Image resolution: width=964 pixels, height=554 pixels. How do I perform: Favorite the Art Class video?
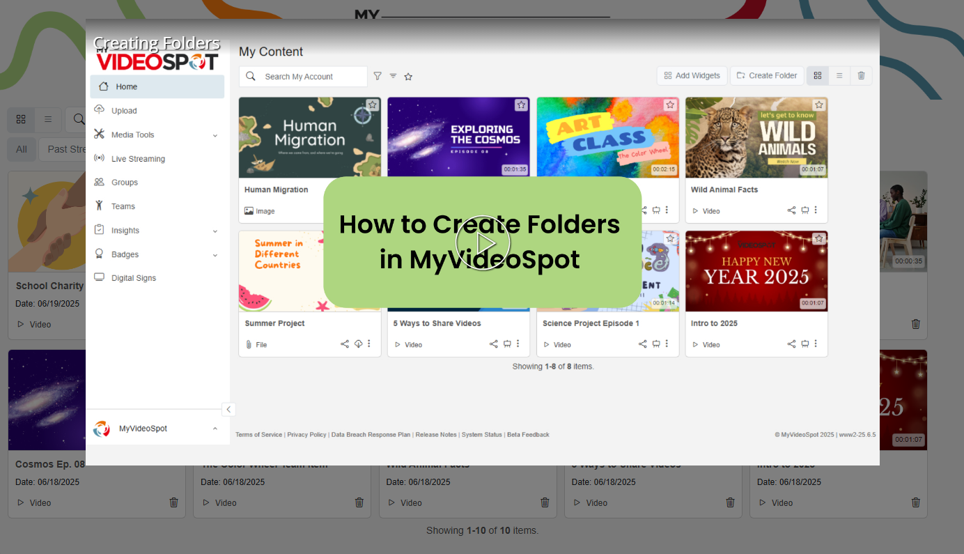tap(670, 105)
